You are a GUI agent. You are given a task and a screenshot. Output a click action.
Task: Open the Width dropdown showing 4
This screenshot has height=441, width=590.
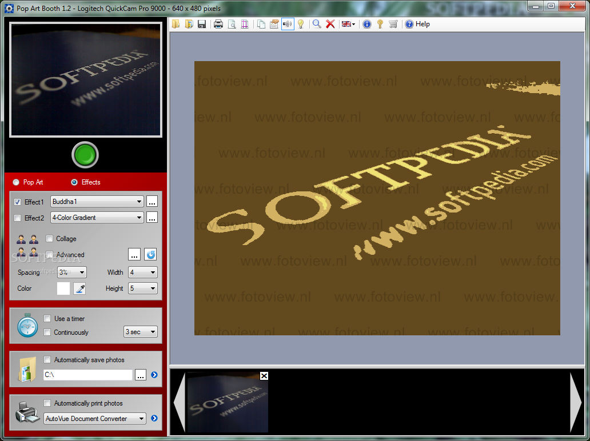click(x=142, y=272)
